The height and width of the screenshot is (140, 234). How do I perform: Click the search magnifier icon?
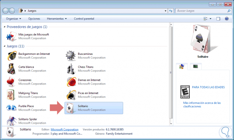pos(229,11)
